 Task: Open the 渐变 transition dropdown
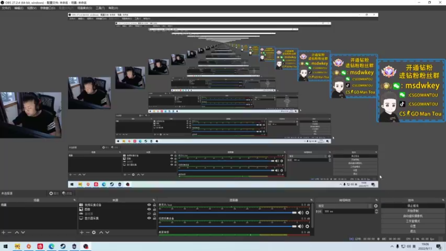(x=345, y=206)
